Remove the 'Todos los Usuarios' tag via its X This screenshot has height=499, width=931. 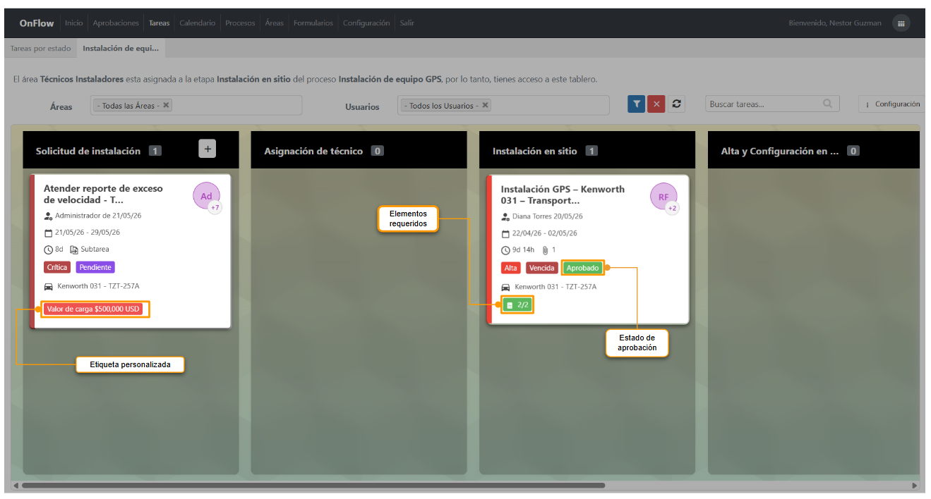pos(486,105)
